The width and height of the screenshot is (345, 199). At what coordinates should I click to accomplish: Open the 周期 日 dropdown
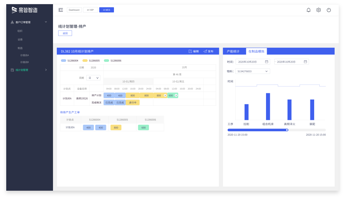click(x=93, y=78)
